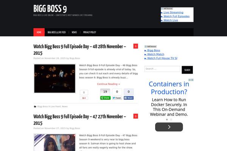
Task: Select the second ad carousel dot
Action: tap(171, 120)
